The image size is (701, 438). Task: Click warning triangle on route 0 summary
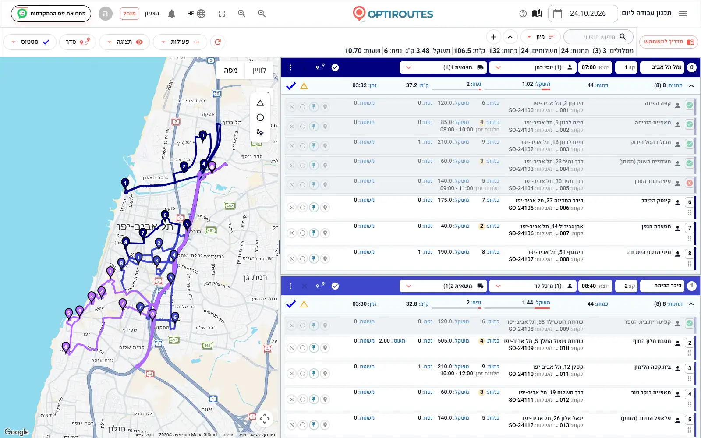coord(304,86)
